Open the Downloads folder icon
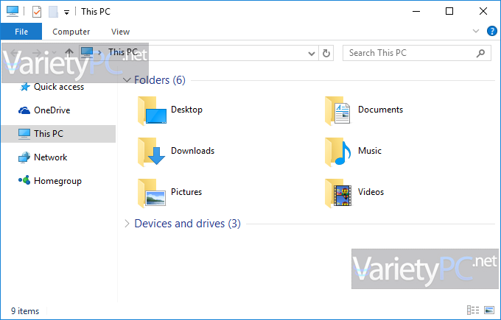 point(152,152)
